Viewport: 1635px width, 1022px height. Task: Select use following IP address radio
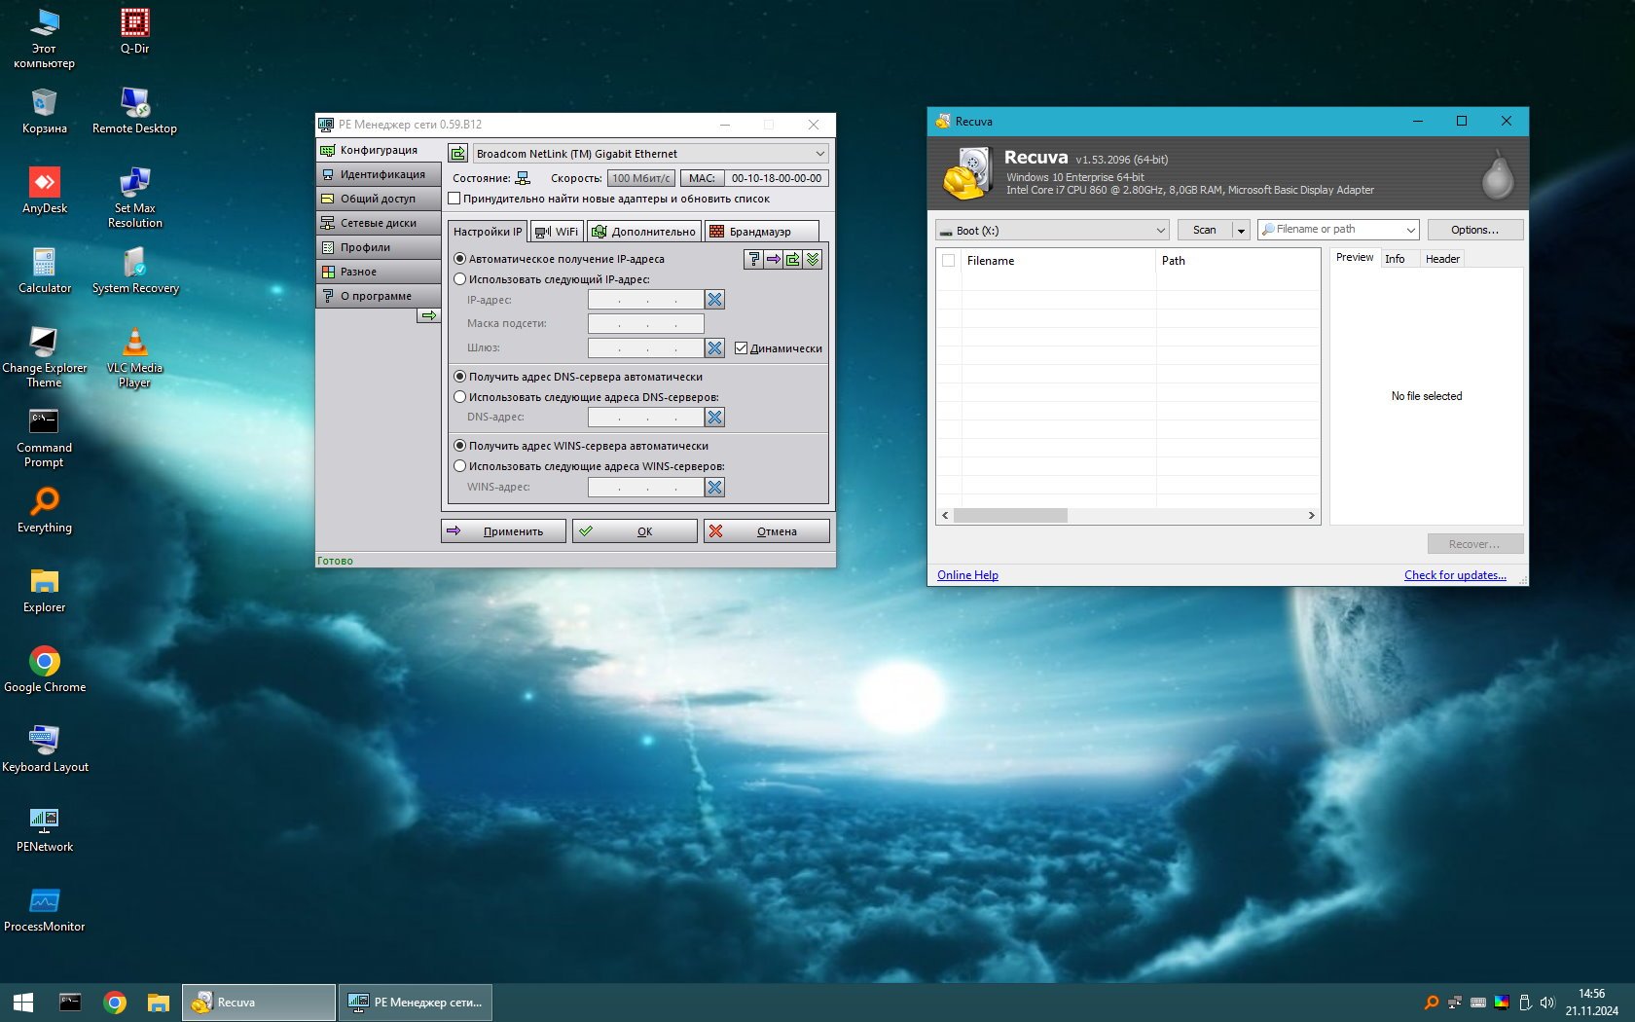tap(460, 279)
